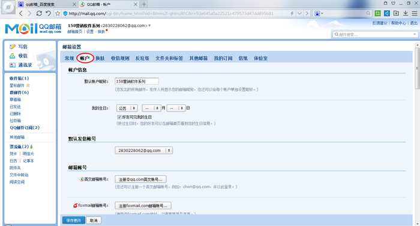Click the undo/restore arrow icon in toolbar
This screenshot has height=226, width=420.
(x=48, y=13)
